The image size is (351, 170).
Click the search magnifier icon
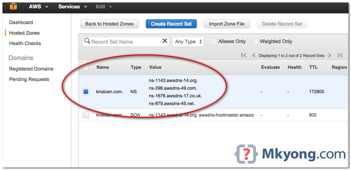(x=87, y=41)
